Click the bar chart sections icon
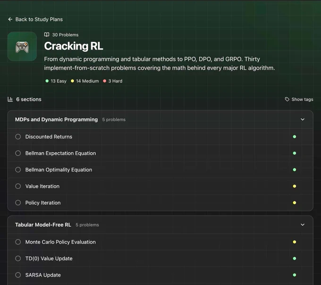The height and width of the screenshot is (285, 321). (x=10, y=99)
